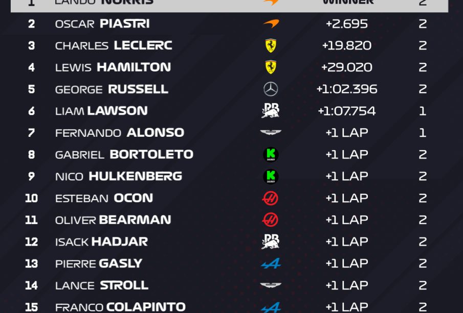Click the Haas logo beside Oliver Bearman
463x313 pixels.
point(270,220)
